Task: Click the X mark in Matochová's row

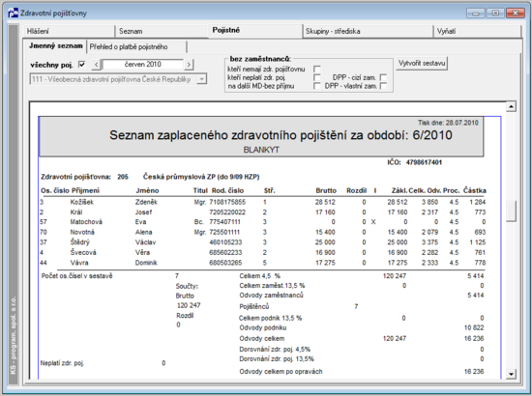Action: point(373,222)
